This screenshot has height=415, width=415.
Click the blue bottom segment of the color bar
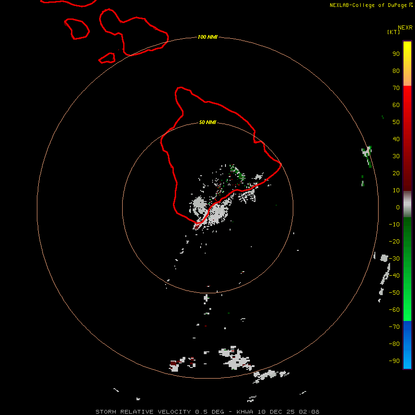(x=407, y=344)
